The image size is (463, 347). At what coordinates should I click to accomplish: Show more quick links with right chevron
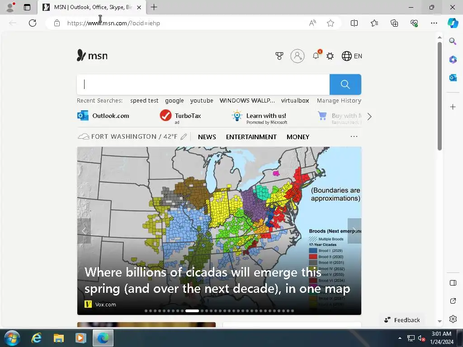(369, 117)
